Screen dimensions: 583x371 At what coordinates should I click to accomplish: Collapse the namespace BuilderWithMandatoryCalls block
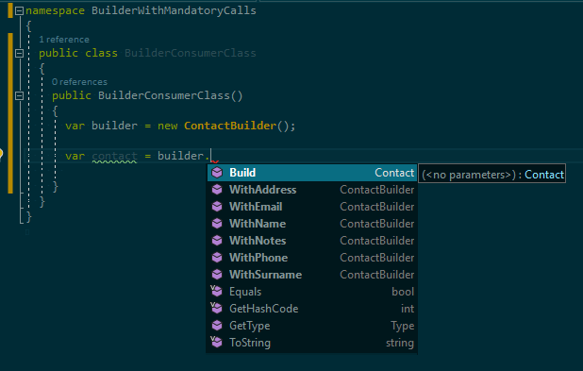tap(19, 10)
